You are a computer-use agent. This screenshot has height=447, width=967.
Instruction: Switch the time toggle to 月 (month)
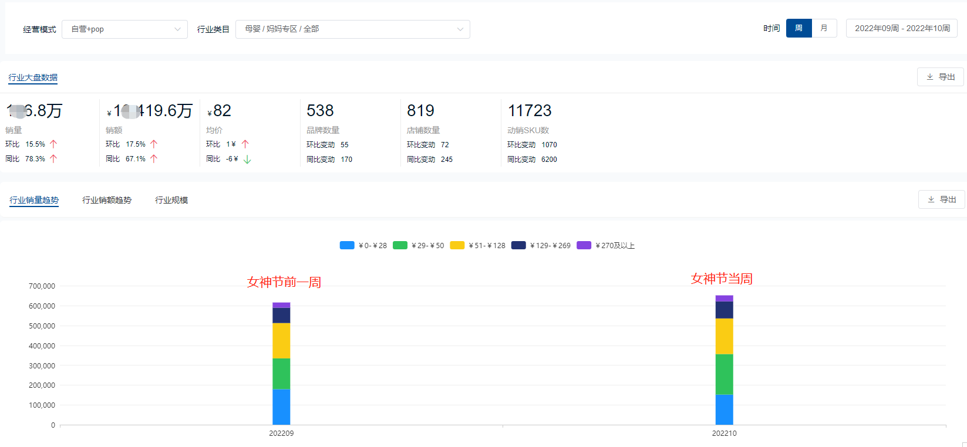[x=824, y=28]
